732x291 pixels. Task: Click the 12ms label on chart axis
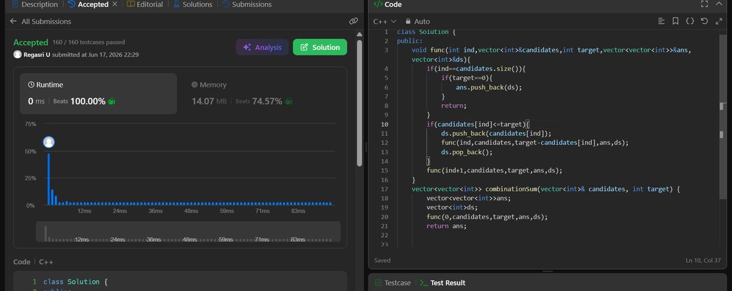pos(84,211)
